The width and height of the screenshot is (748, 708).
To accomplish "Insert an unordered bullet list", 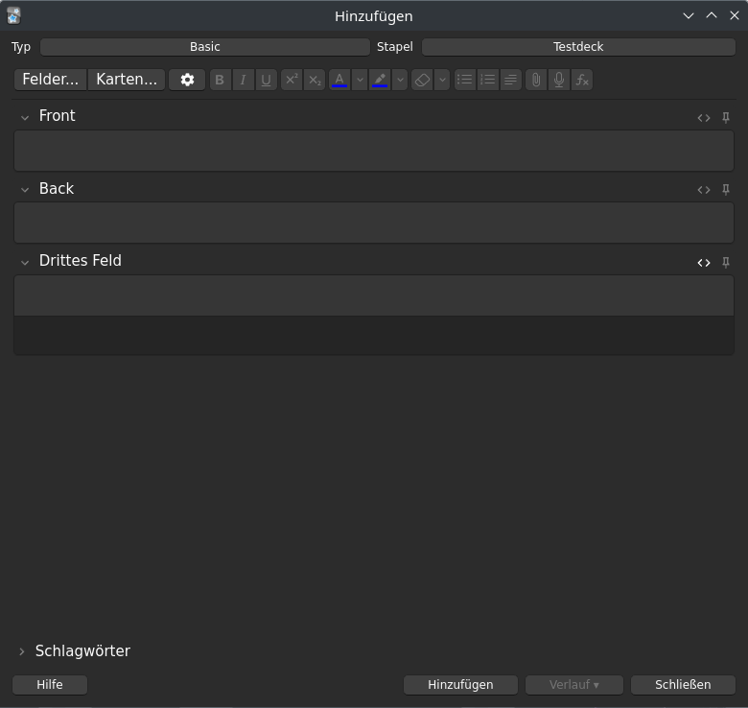I will pyautogui.click(x=465, y=80).
